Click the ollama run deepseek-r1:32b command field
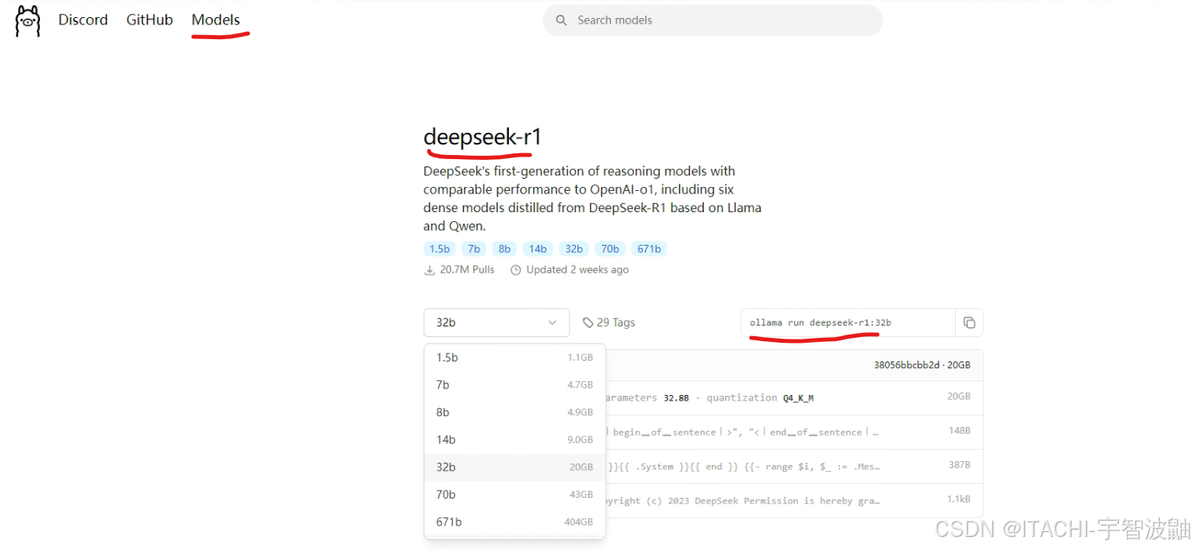 848,322
